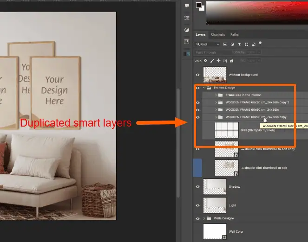The image size is (308, 242).
Task: Click the lock image pixels brush icon
Action: pos(212,60)
